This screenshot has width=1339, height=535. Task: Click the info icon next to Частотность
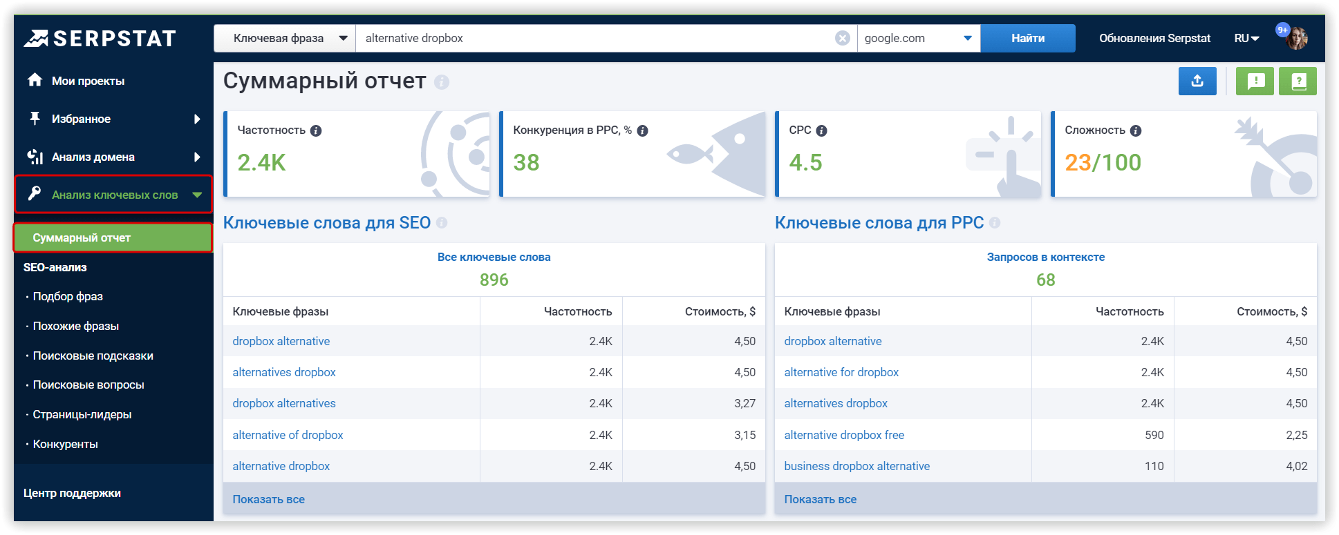pyautogui.click(x=316, y=130)
